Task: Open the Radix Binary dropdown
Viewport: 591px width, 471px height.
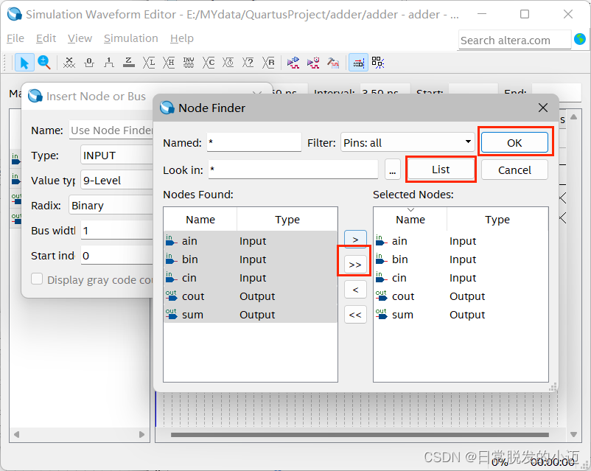Action: [x=111, y=205]
